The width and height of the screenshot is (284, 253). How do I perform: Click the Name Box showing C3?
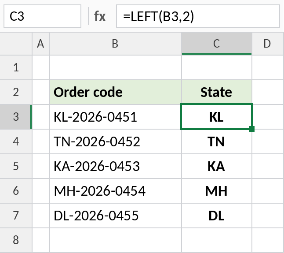tap(42, 16)
